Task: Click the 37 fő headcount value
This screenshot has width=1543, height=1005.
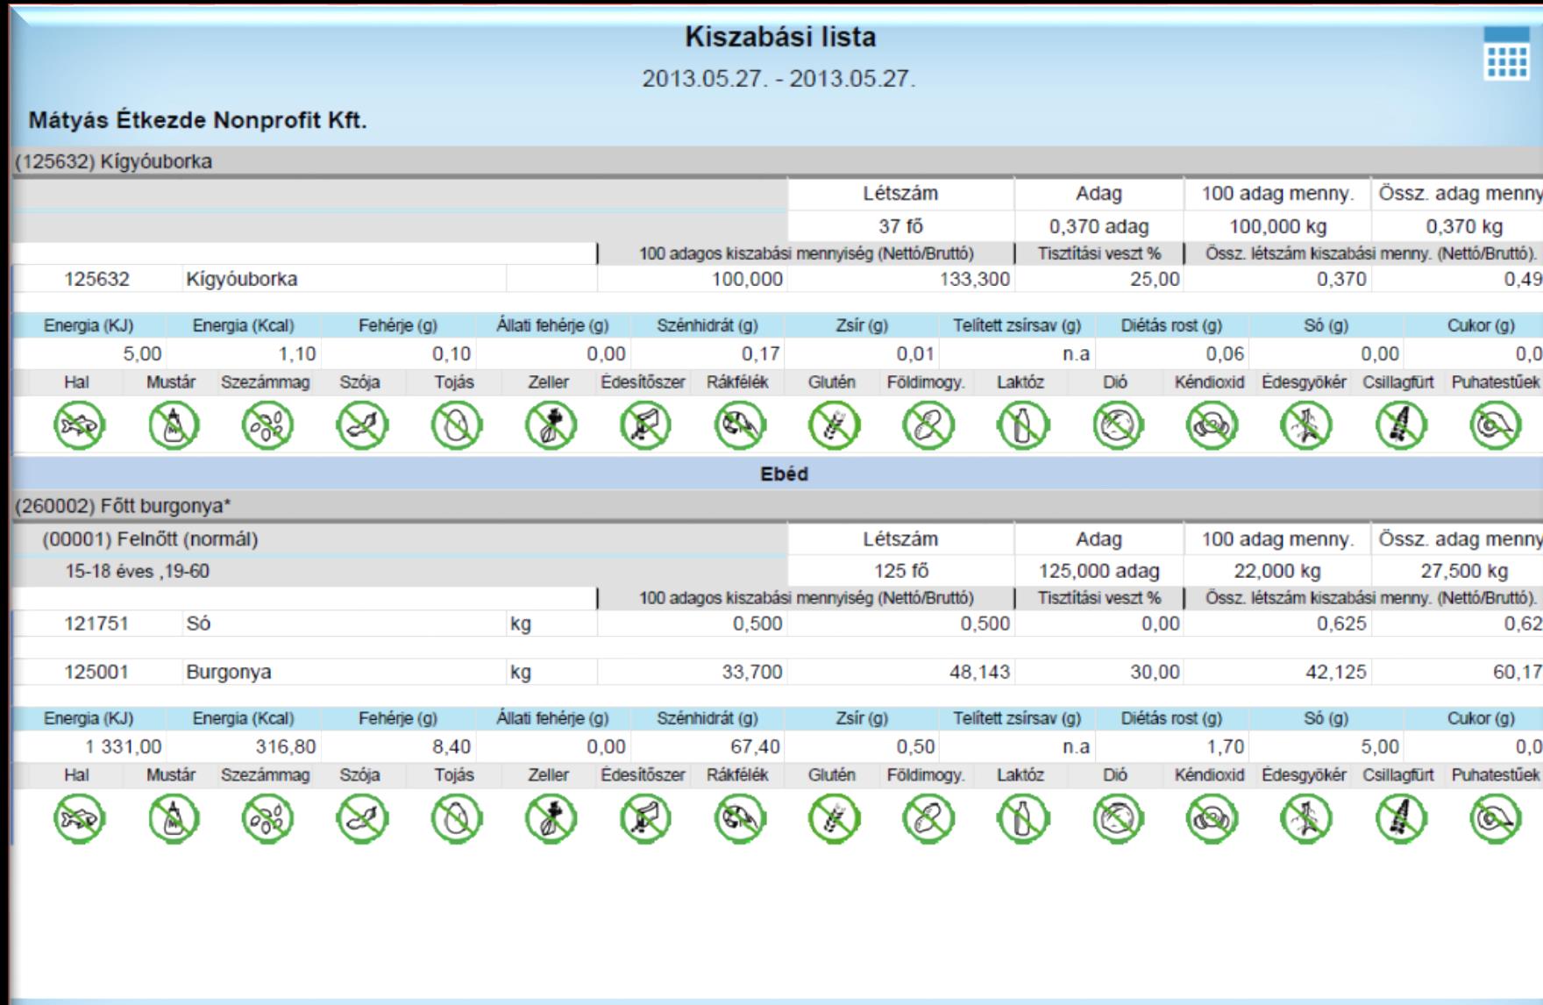Action: click(900, 226)
